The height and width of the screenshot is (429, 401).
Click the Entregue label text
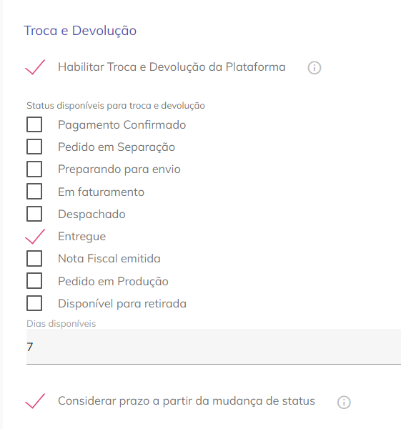tap(81, 237)
